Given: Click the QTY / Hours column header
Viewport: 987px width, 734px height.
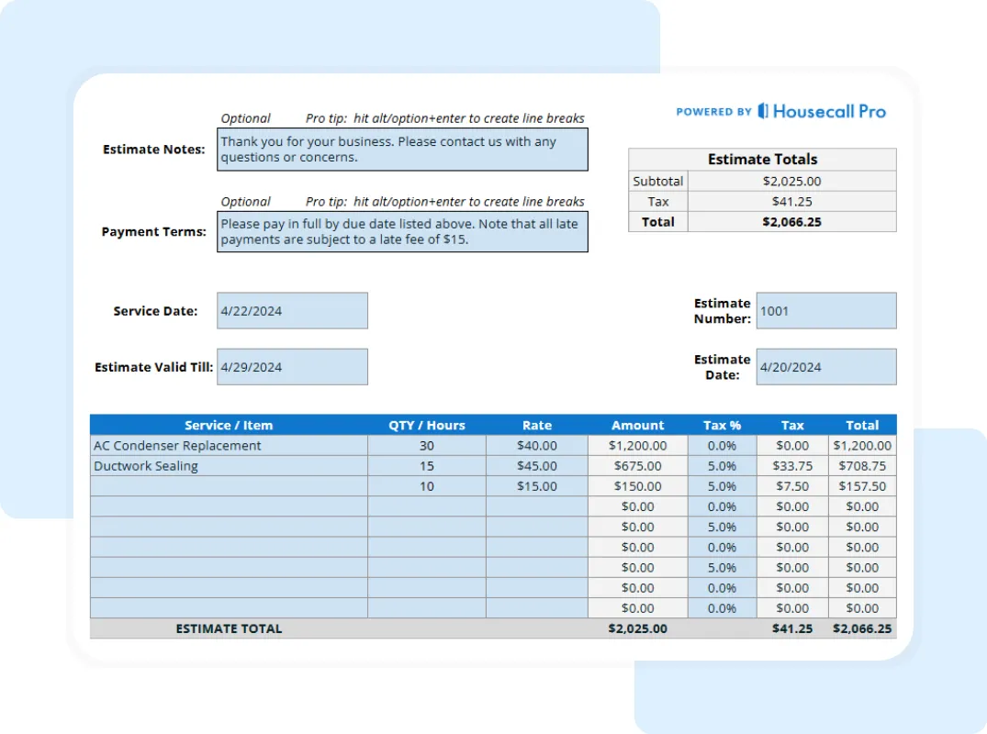Looking at the screenshot, I should pyautogui.click(x=426, y=425).
